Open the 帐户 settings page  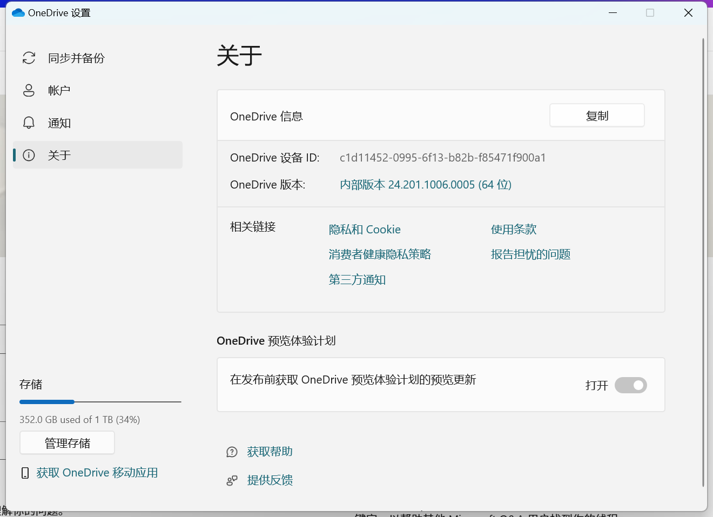pyautogui.click(x=98, y=90)
